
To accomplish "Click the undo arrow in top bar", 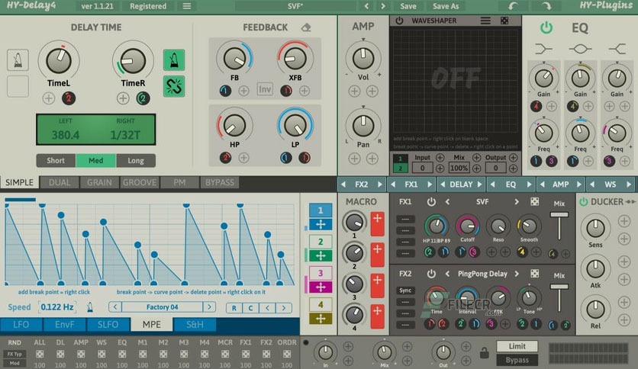I will pos(513,6).
